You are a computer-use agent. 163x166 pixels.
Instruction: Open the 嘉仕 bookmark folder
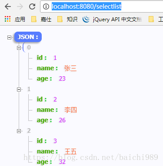pos(41,19)
